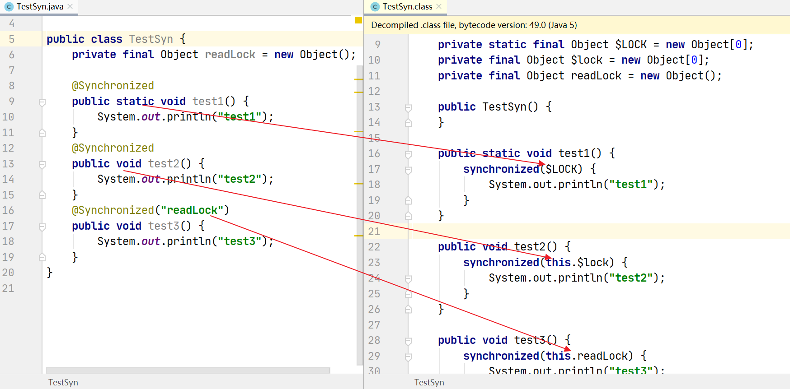The image size is (790, 389).
Task: Collapse the TestSyn constructor in decompiled class
Action: click(408, 107)
